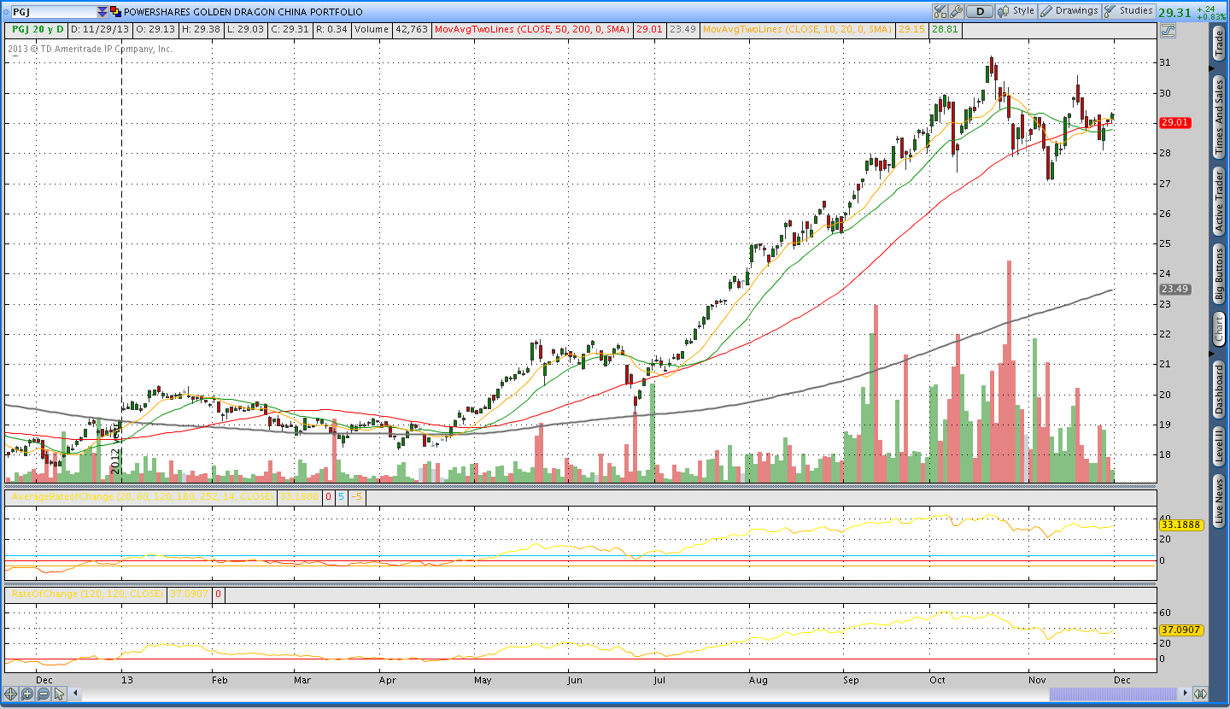Expand the symbol selector dropdown arrow
The width and height of the screenshot is (1230, 709).
tap(103, 12)
